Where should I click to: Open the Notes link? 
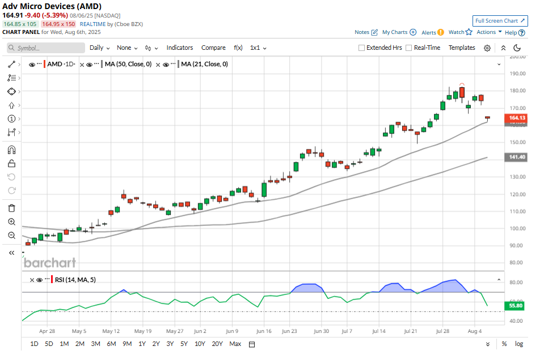tap(366, 32)
